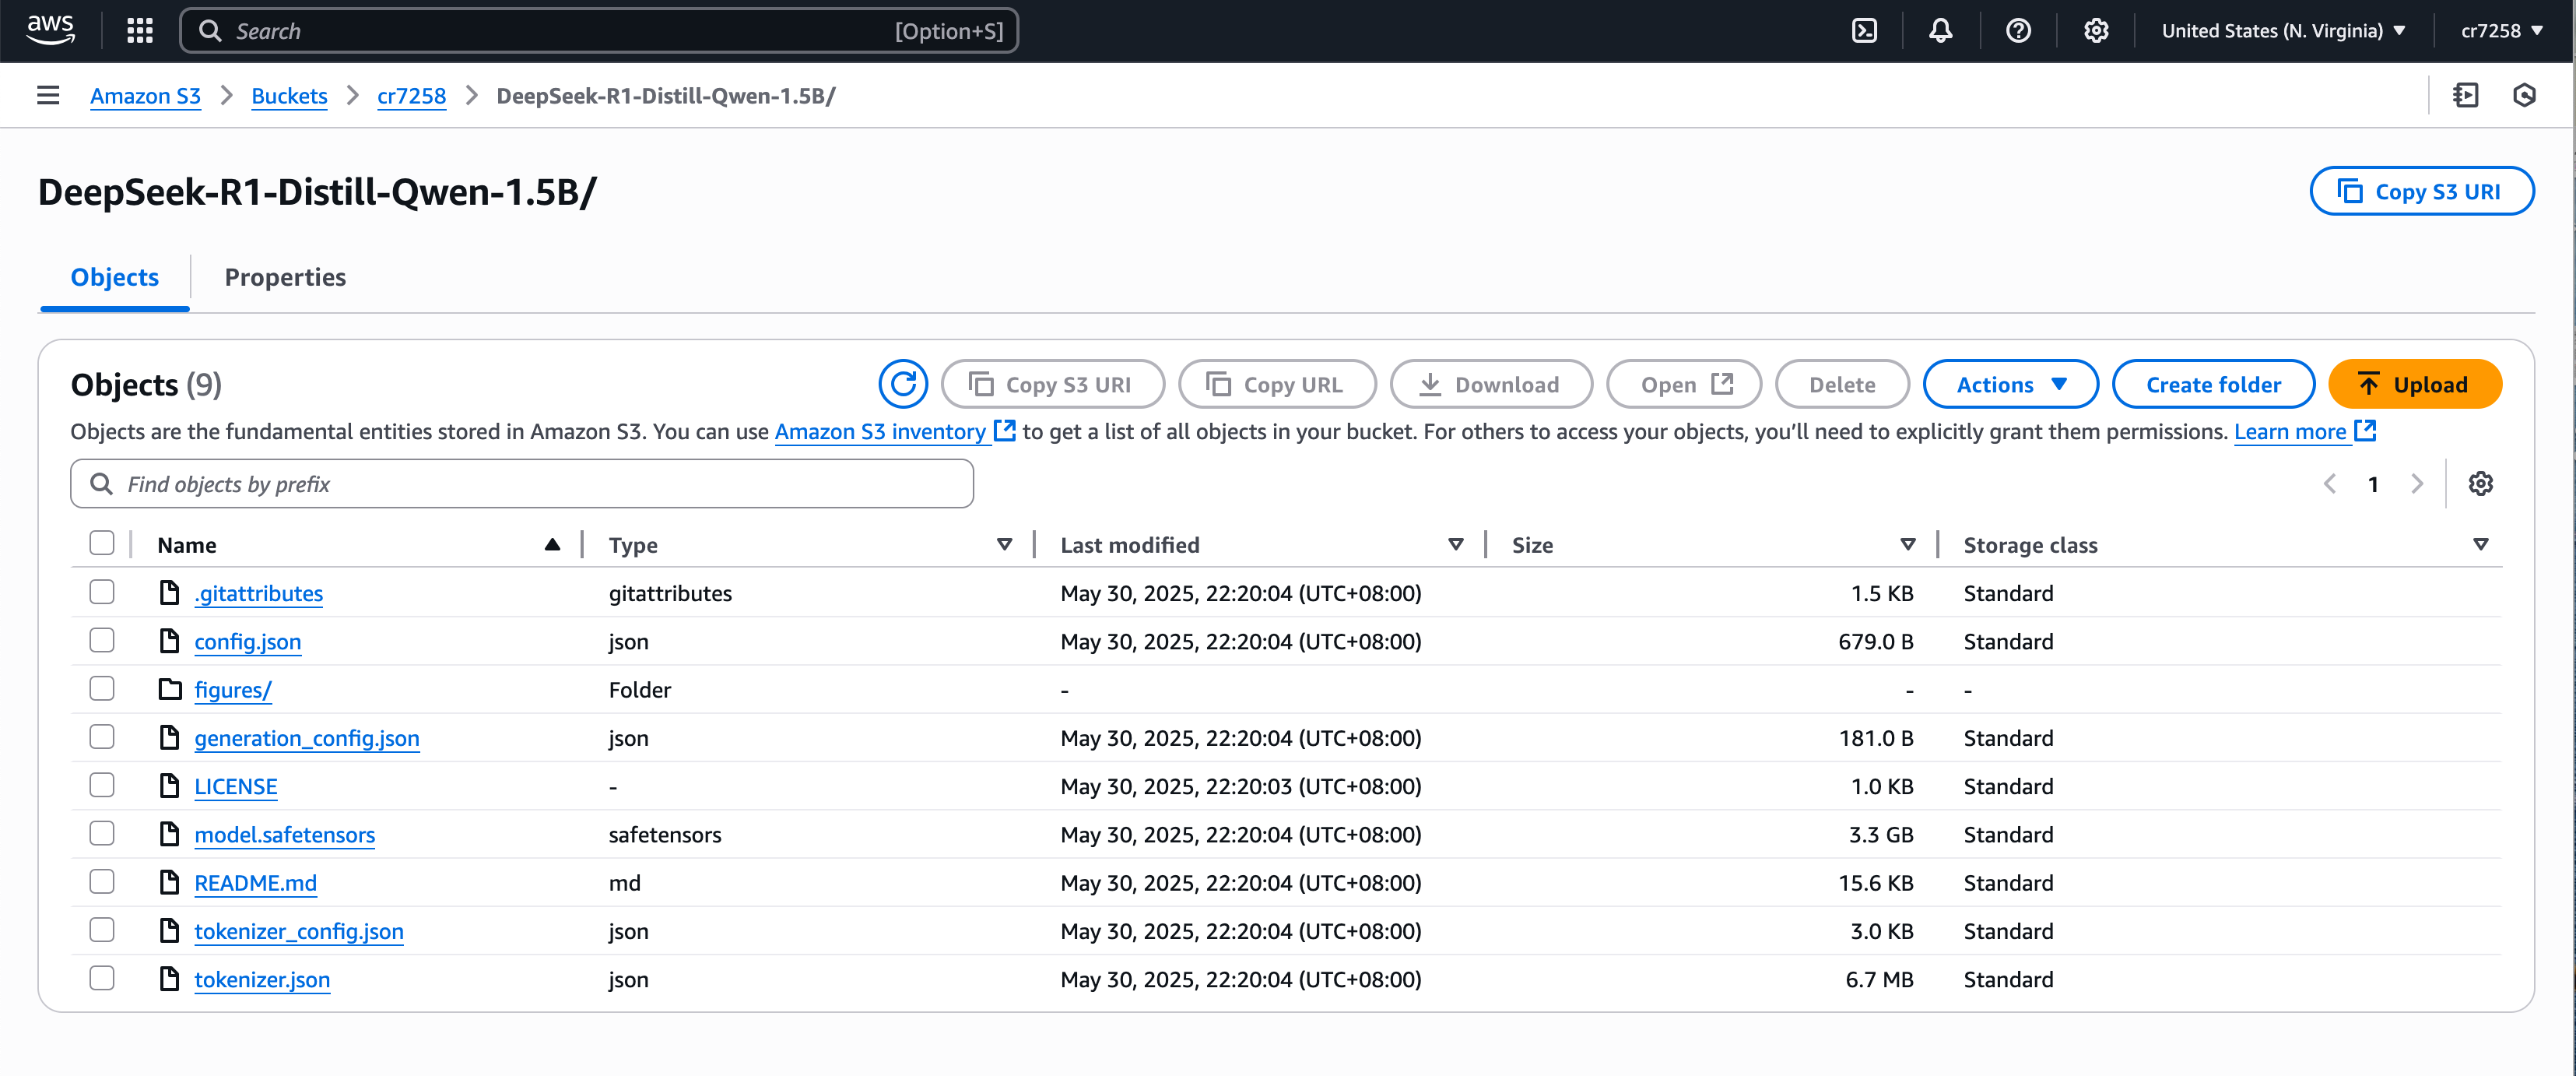Click the Delete button in toolbar
The image size is (2576, 1076).
pos(1841,384)
